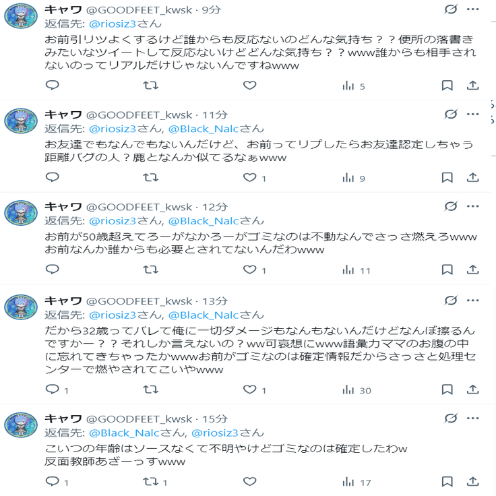
Task: Like the tweet posted 15分 ago
Action: point(250,482)
